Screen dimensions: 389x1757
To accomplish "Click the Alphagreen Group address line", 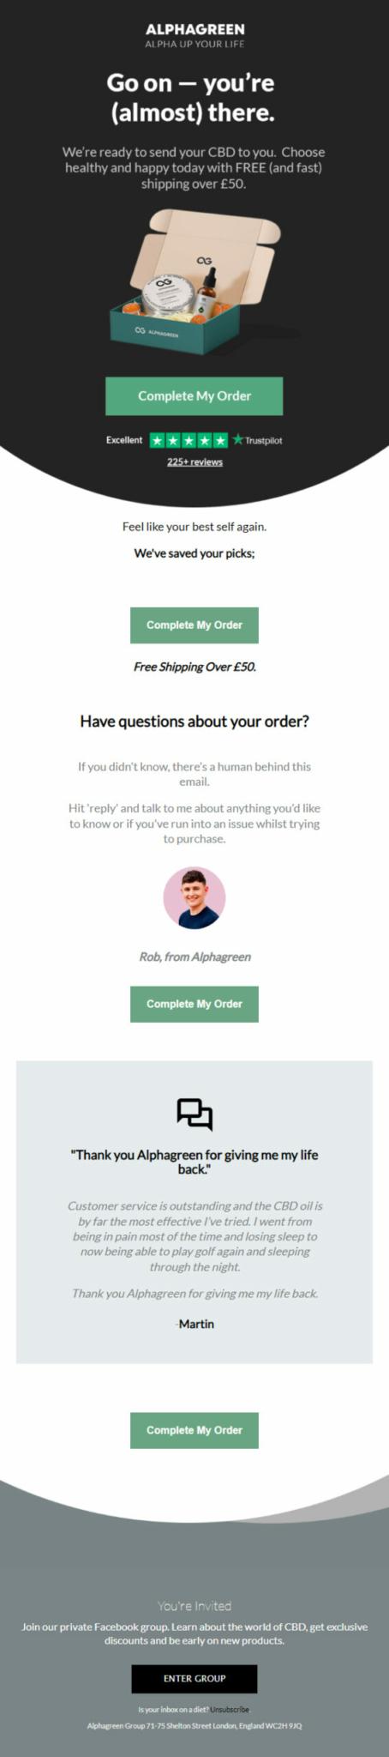I will 194,1725.
